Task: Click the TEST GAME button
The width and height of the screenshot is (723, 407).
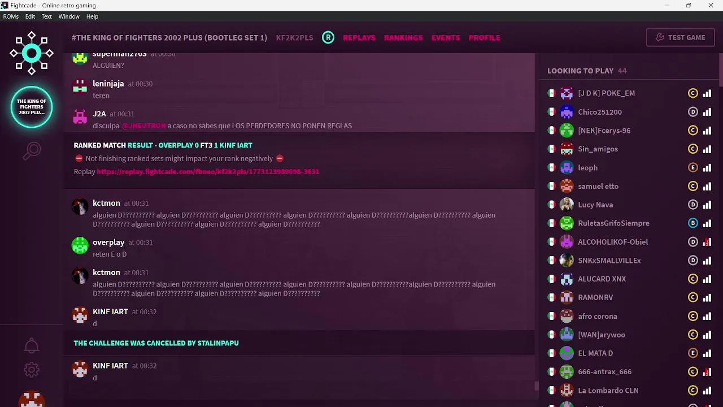Action: point(680,37)
